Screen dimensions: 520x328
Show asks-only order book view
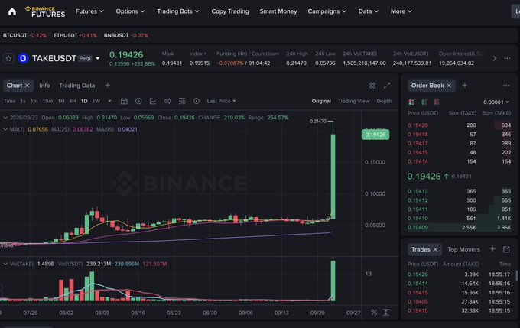(437, 102)
